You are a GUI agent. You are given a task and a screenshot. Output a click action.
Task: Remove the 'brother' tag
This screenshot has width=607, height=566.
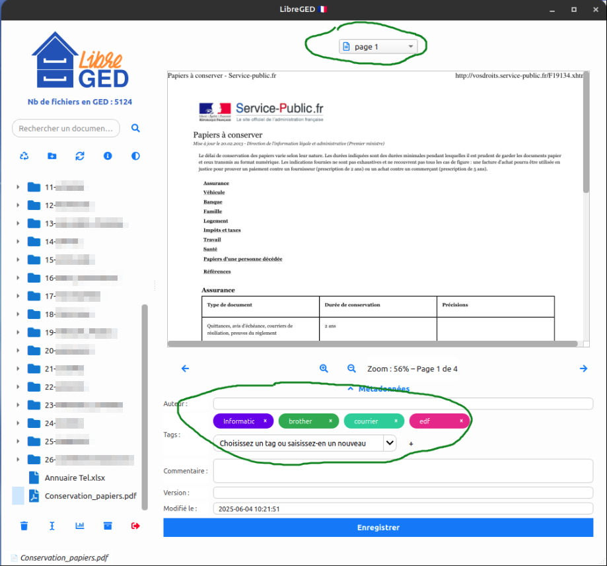point(330,421)
